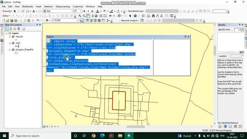
Task: Toggle Italic text formatting
Action: click(88, 11)
